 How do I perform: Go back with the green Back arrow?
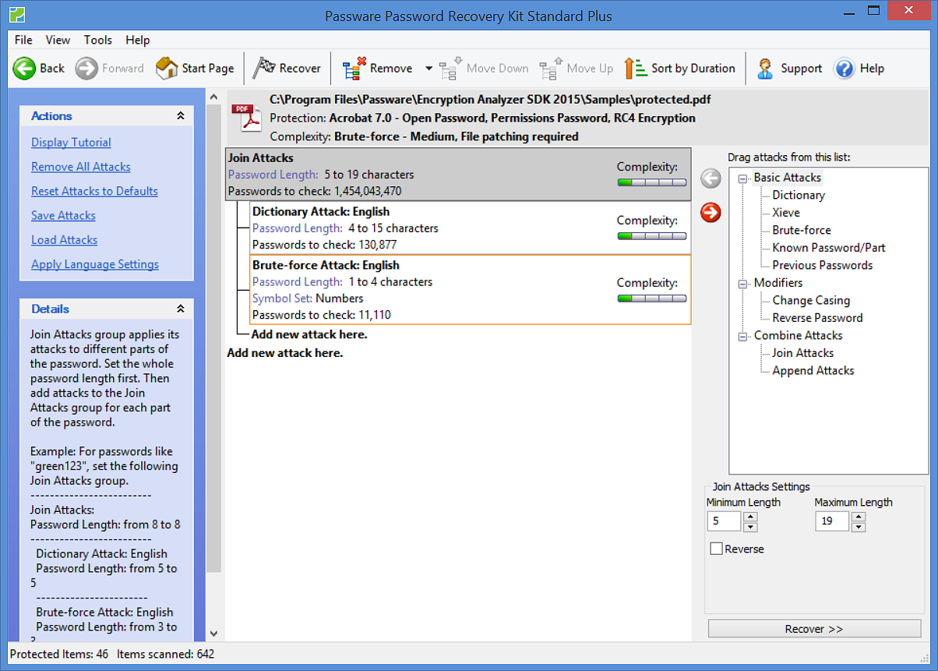point(24,69)
